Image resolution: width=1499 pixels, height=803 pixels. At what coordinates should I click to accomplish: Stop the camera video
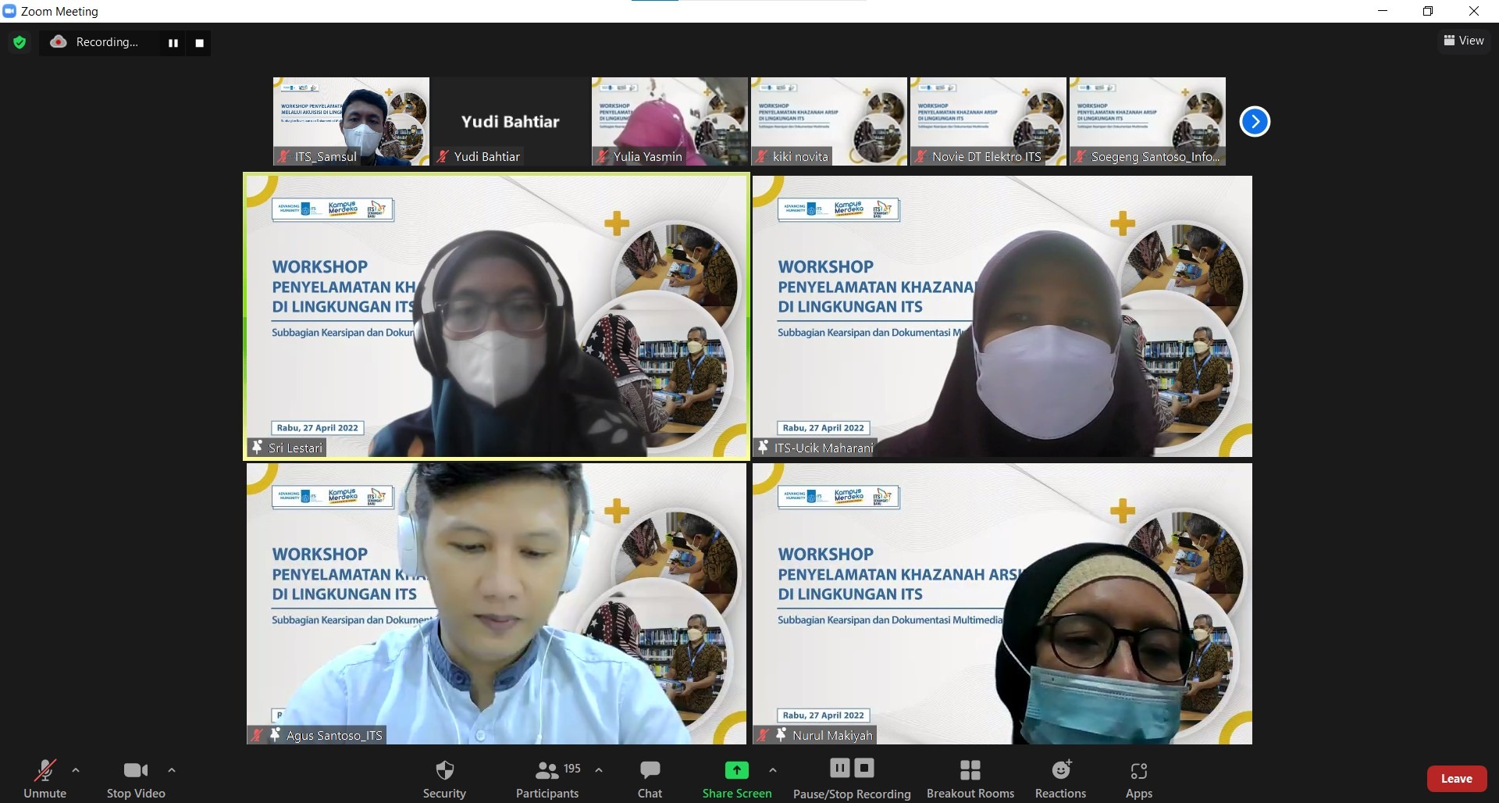[x=136, y=779]
